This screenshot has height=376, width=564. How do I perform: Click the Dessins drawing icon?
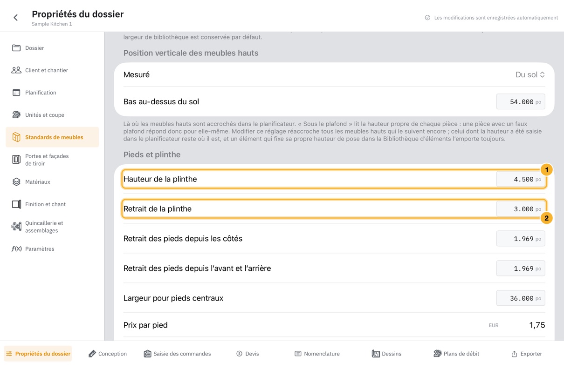[x=375, y=354]
